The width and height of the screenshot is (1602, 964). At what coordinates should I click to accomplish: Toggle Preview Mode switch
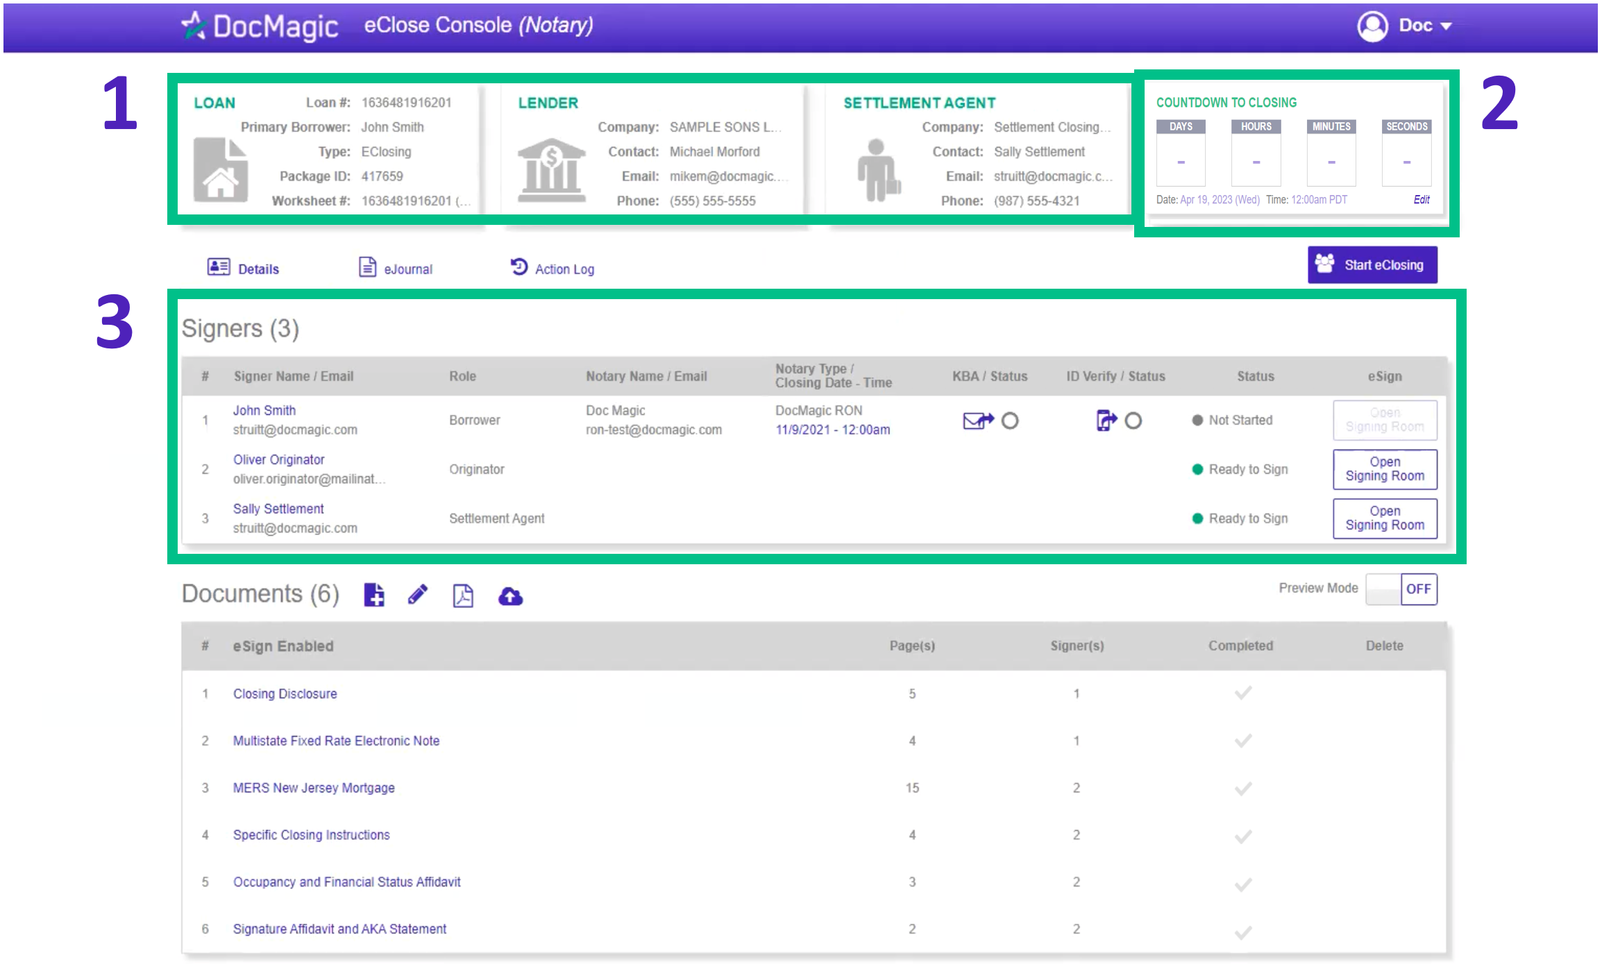1401,589
